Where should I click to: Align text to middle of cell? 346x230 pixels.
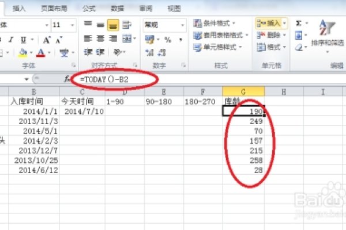100,25
